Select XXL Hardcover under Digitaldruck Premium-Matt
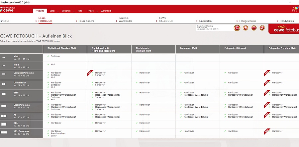Viewport: 299px width, 147px height. [145, 123]
